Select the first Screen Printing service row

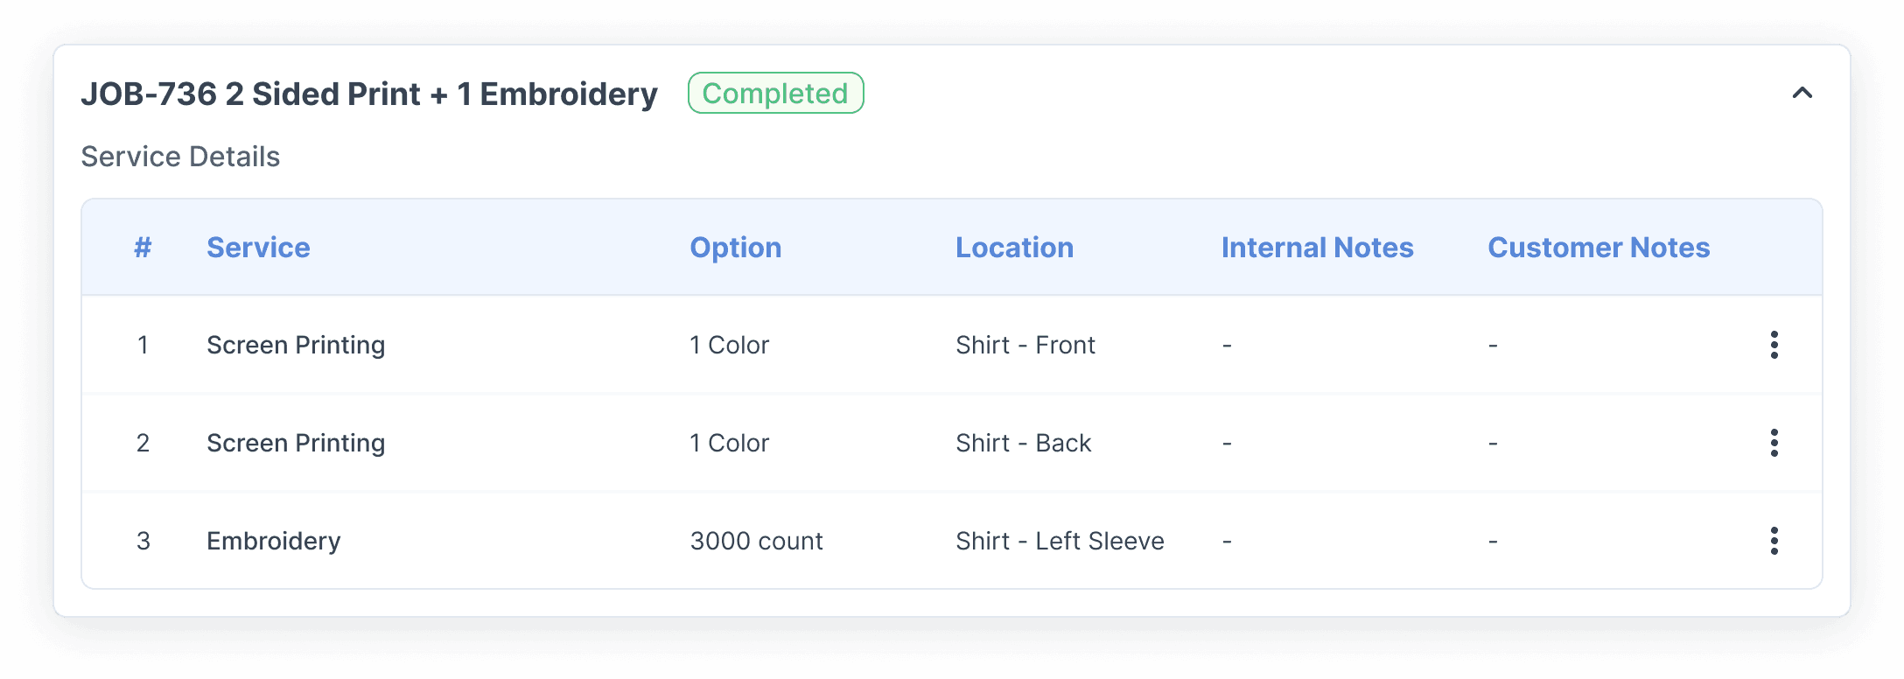pyautogui.click(x=296, y=345)
